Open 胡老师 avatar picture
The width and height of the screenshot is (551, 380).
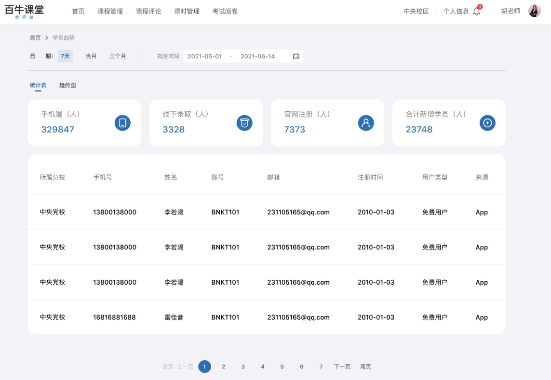535,11
